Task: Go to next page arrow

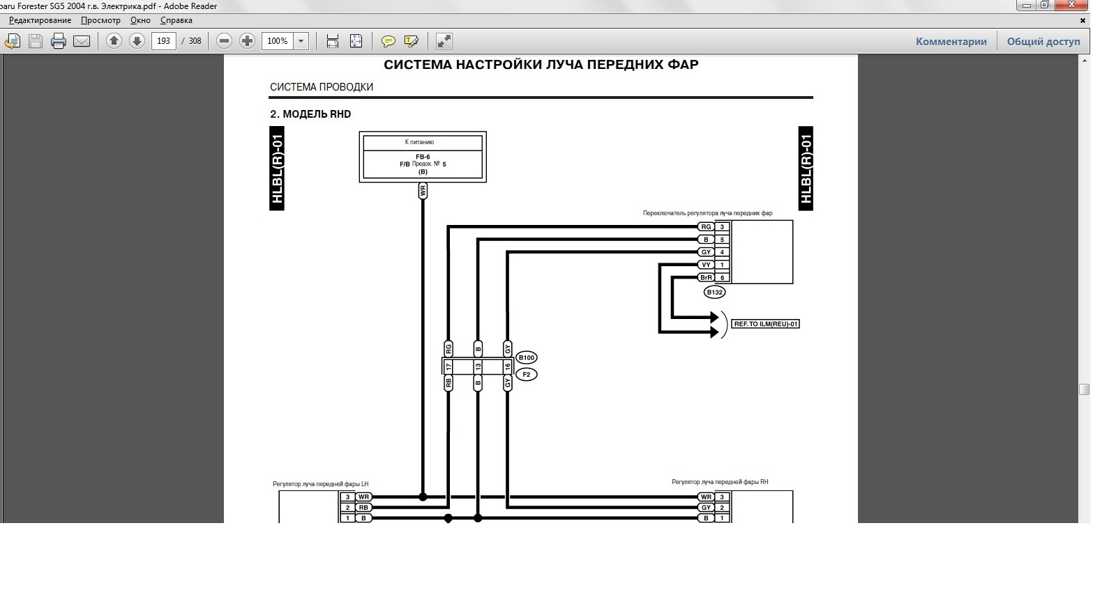Action: 137,41
